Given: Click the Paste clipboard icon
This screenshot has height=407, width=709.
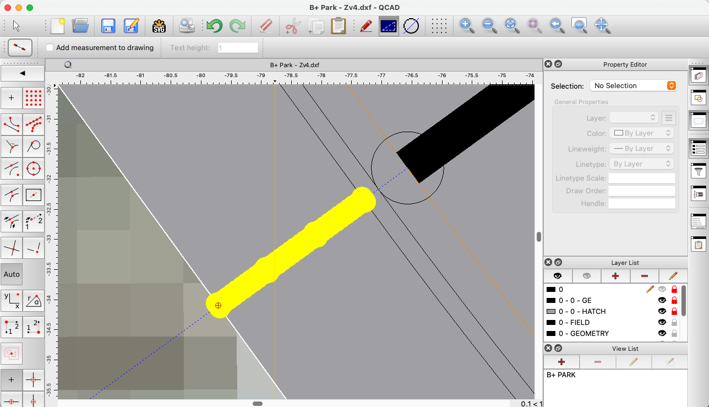Looking at the screenshot, I should (x=338, y=26).
